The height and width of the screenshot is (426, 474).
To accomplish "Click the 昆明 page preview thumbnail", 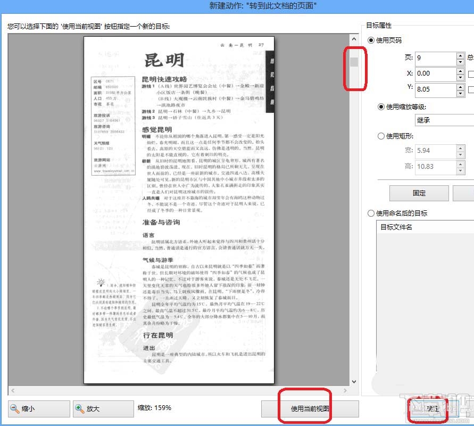I will coord(178,210).
